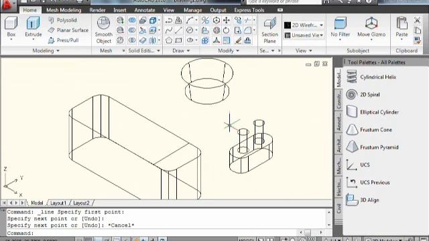This screenshot has width=429, height=241.
Task: Insert Frustum Cone from tool palette
Action: tap(369, 130)
